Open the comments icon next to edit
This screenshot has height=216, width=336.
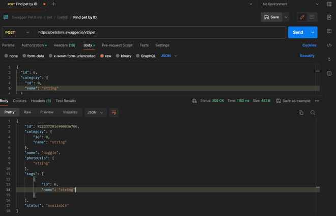(x=312, y=17)
